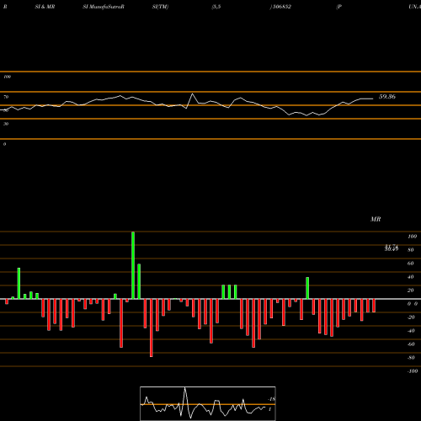Click the MR right-axis label -60
This screenshot has width=421, height=421.
(x=411, y=344)
